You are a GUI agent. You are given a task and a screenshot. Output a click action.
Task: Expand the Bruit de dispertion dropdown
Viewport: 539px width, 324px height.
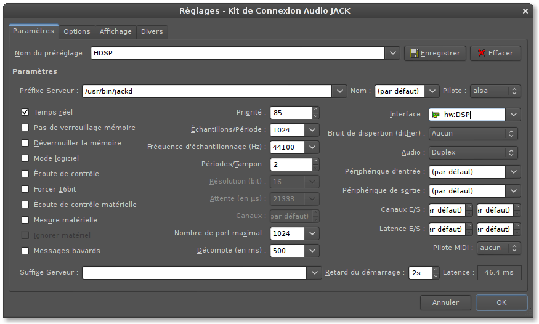(x=474, y=133)
